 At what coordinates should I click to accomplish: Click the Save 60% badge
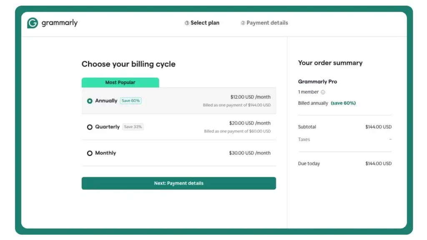click(x=131, y=101)
